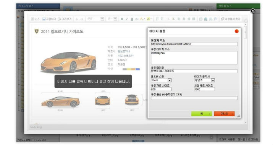Open the source view (소스) in the editor toolbar

[36, 19]
